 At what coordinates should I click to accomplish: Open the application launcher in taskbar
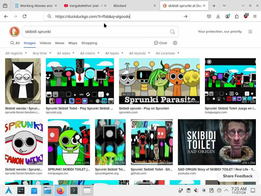coord(8,190)
